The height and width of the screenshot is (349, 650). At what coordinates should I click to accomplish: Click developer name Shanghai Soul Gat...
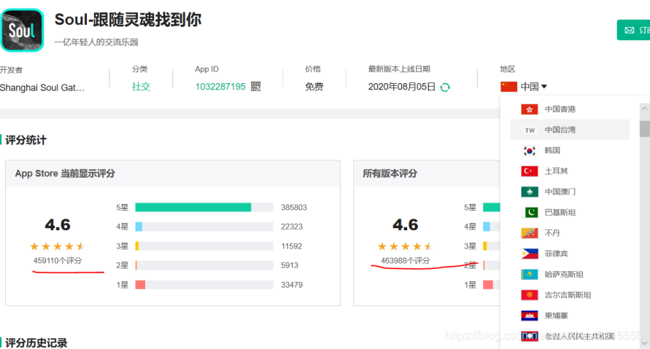point(42,87)
